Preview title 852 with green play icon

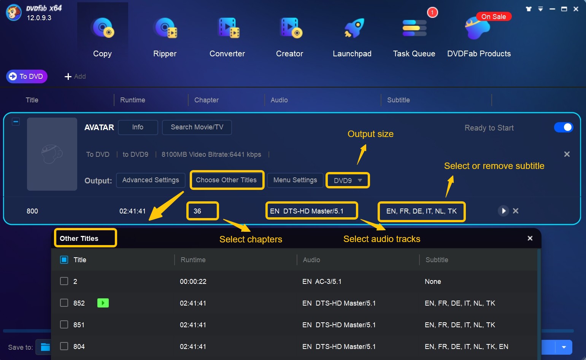[x=103, y=303]
